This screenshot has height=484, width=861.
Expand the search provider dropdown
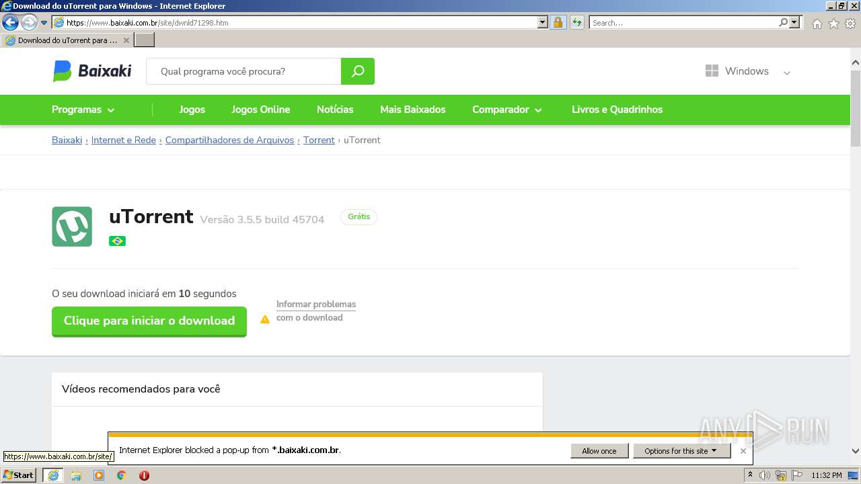tap(795, 23)
